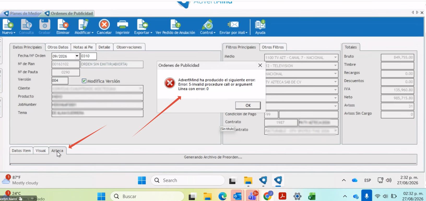Click the Wi-Fi icon in system tray
The width and height of the screenshot is (426, 201).
point(377,196)
